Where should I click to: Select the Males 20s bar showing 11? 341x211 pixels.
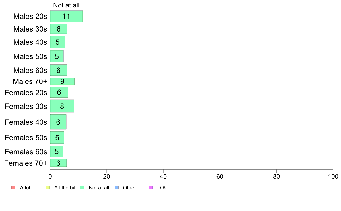66,16
